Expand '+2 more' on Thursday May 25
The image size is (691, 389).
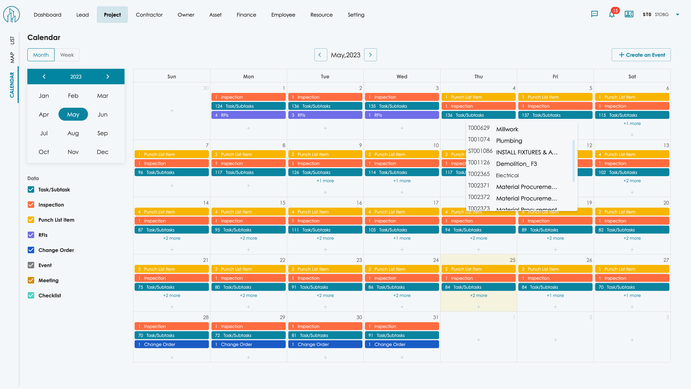click(x=478, y=296)
